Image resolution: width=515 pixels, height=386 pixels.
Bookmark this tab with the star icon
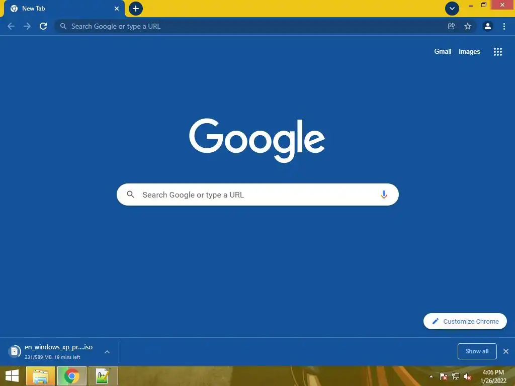pos(468,26)
